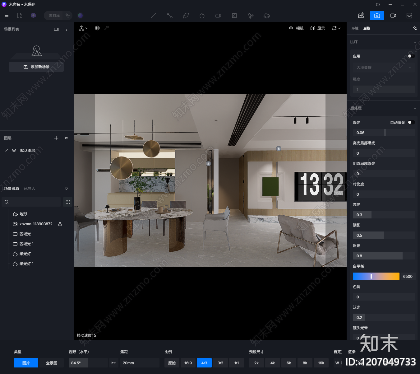Switch to the 环境 tab
This screenshot has width=420, height=374.
(x=355, y=28)
